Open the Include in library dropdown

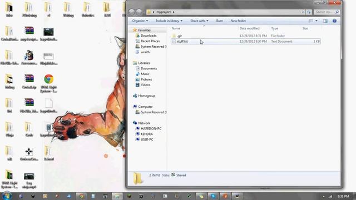169,21
